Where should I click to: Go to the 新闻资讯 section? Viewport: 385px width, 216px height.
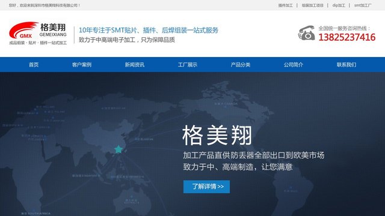pyautogui.click(x=135, y=65)
